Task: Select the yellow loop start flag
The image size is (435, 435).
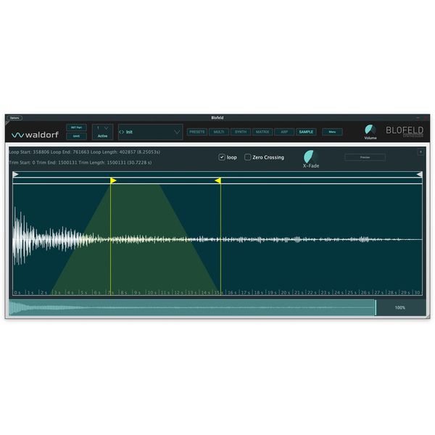Action: pyautogui.click(x=113, y=181)
